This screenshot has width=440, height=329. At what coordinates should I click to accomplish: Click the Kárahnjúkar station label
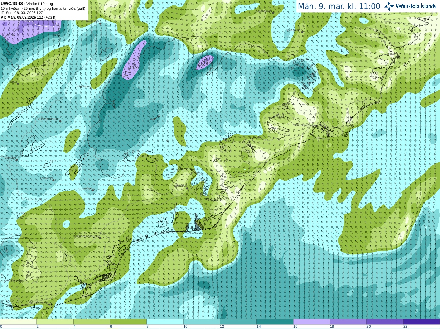(264, 11)
